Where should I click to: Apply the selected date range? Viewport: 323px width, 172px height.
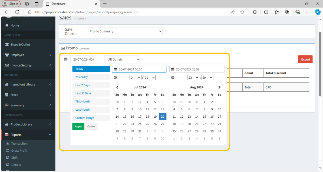click(x=78, y=126)
